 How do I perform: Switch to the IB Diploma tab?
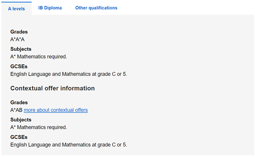50,8
